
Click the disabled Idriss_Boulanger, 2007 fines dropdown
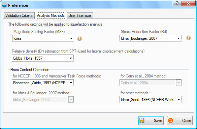[43, 100]
